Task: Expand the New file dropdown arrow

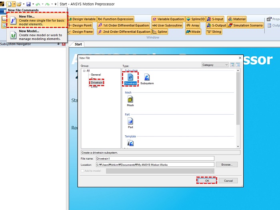Action: pyautogui.click(x=14, y=4)
